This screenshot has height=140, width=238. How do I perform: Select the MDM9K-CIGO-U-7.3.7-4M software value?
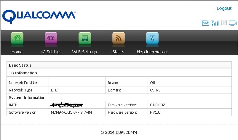click(x=71, y=112)
